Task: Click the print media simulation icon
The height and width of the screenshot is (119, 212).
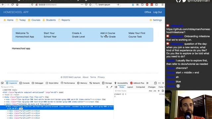Action: point(163,91)
